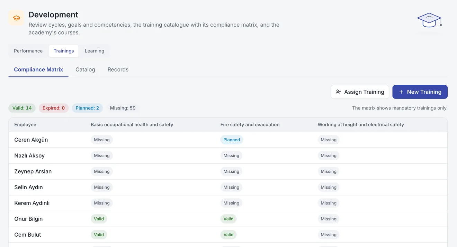
Task: Select the Compliance Matrix sub-tab
Action: (38, 69)
